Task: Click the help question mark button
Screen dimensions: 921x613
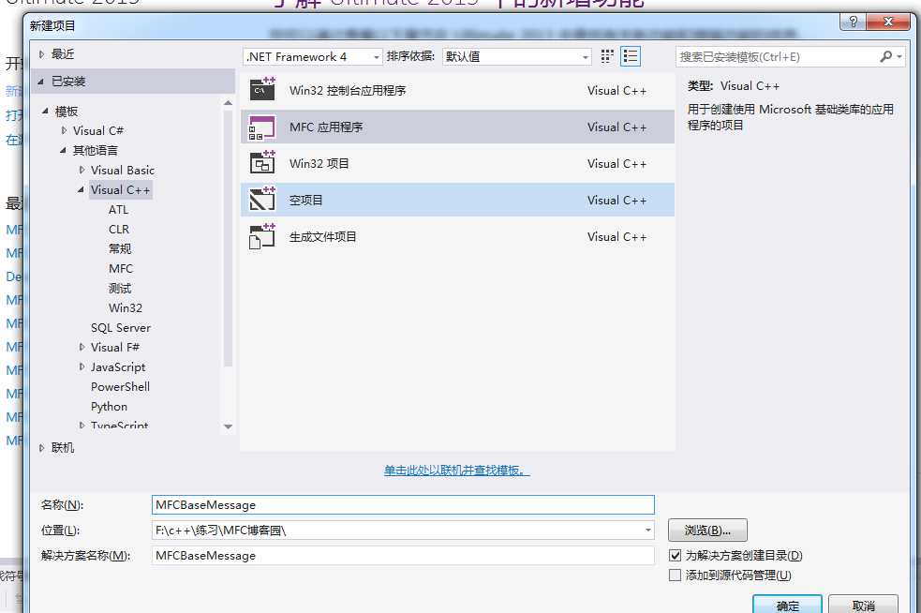Action: click(853, 22)
